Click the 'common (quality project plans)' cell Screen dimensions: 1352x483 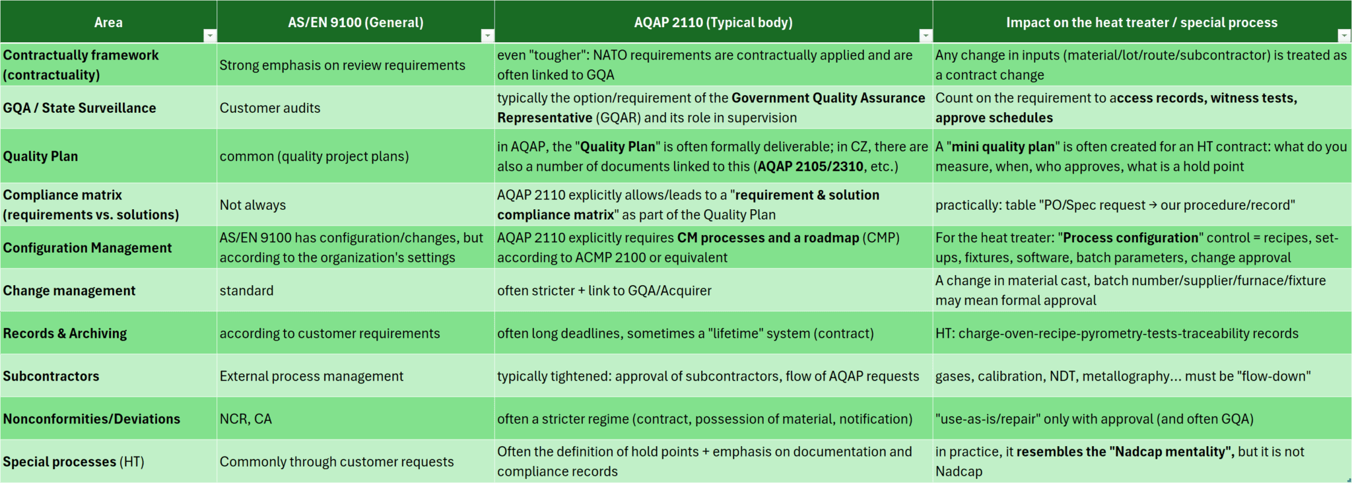(356, 156)
